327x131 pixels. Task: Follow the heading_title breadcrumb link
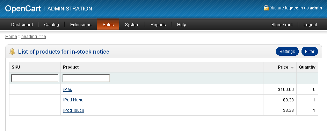click(34, 36)
